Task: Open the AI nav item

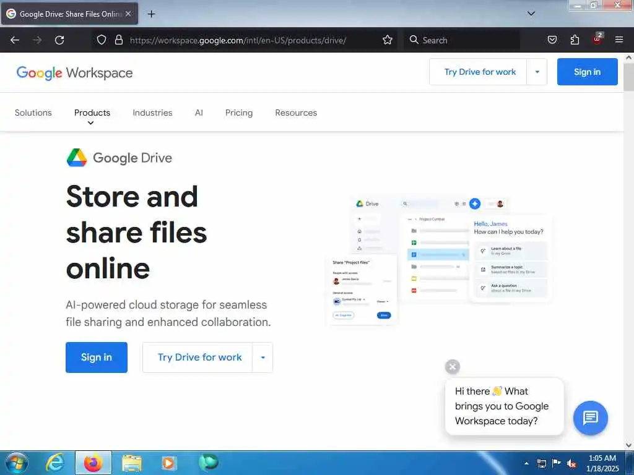Action: point(199,113)
